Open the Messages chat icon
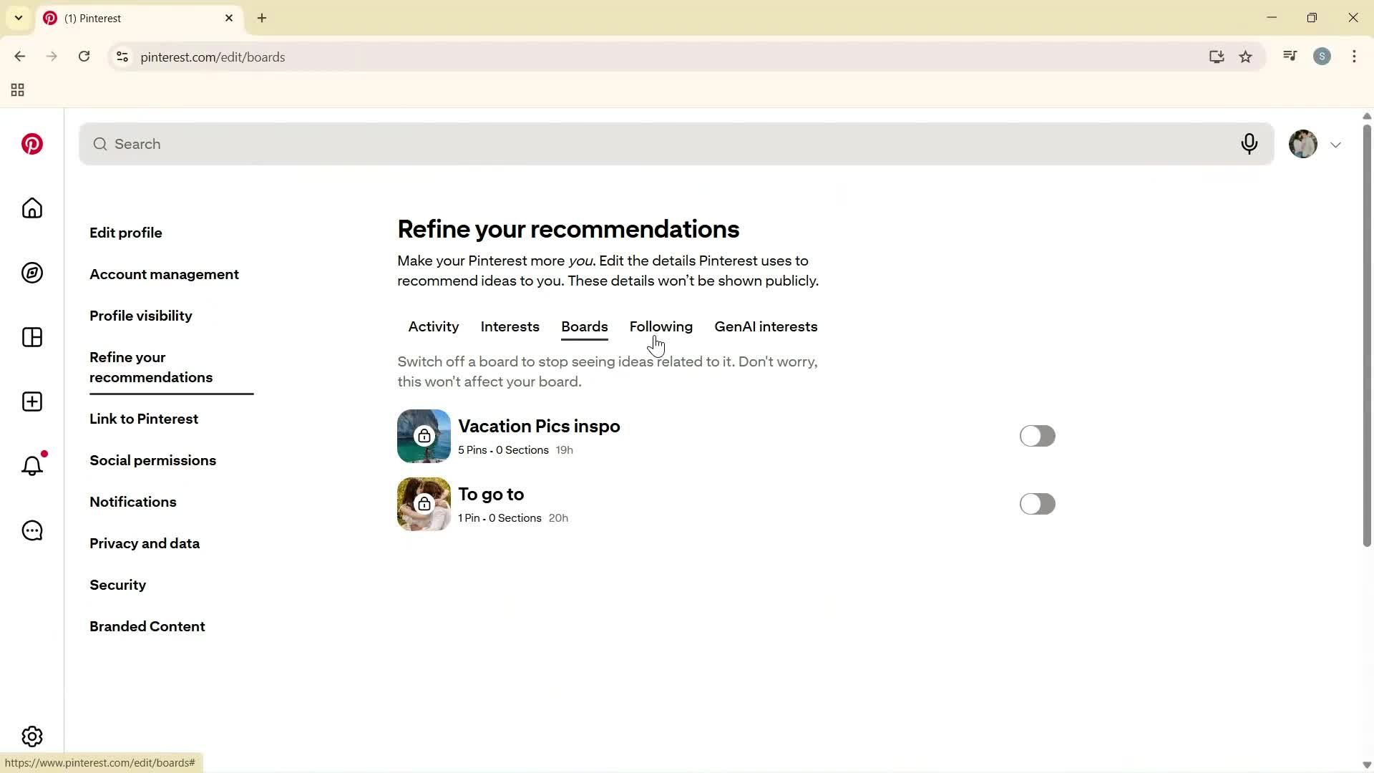Image resolution: width=1374 pixels, height=773 pixels. tap(31, 530)
